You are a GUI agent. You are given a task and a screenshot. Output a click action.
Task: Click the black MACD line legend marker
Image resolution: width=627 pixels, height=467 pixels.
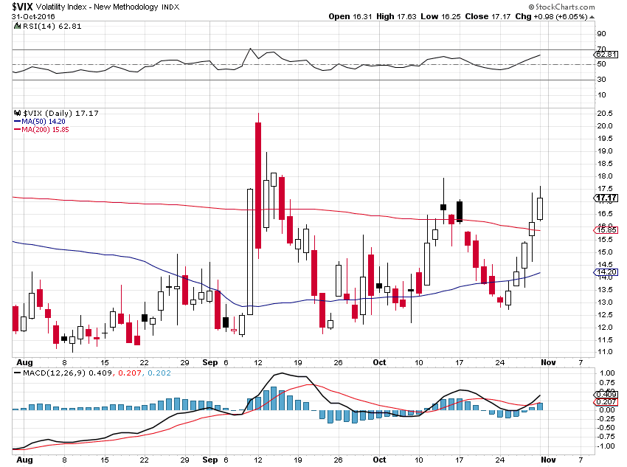(x=17, y=373)
